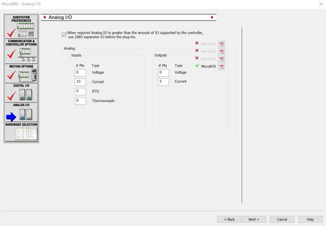Click the Inputs group label

click(x=76, y=55)
